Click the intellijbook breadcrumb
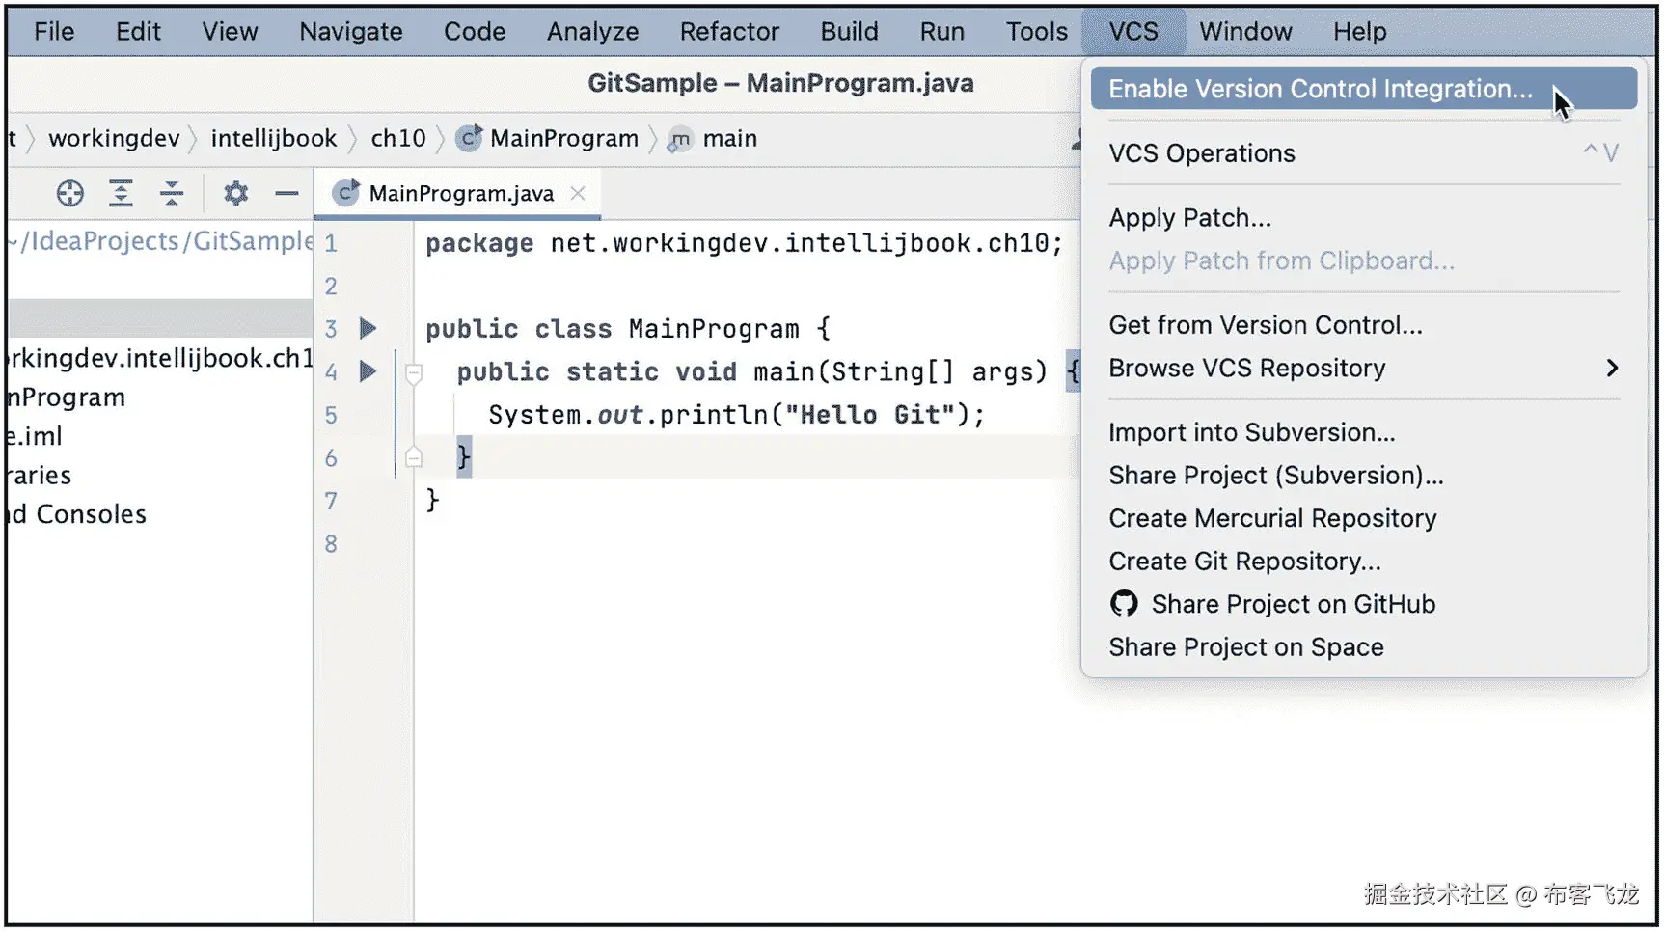 point(274,139)
